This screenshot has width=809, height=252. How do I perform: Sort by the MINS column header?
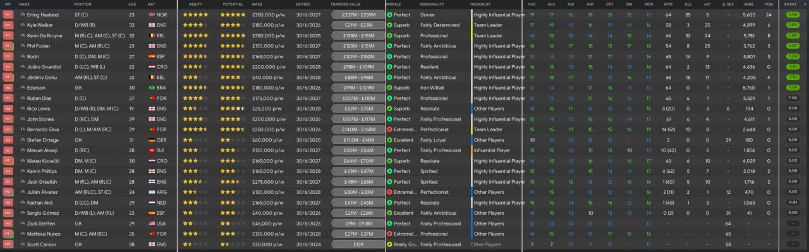coord(749,4)
